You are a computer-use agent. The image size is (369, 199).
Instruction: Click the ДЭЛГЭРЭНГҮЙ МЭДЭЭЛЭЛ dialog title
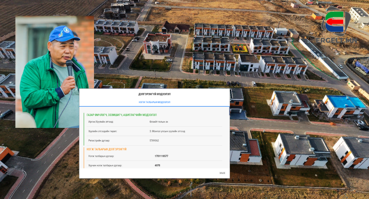click(x=154, y=94)
